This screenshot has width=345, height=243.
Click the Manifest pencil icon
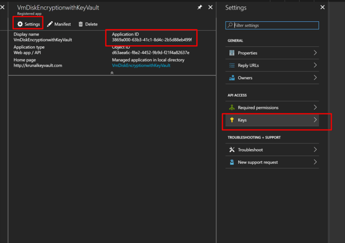50,24
